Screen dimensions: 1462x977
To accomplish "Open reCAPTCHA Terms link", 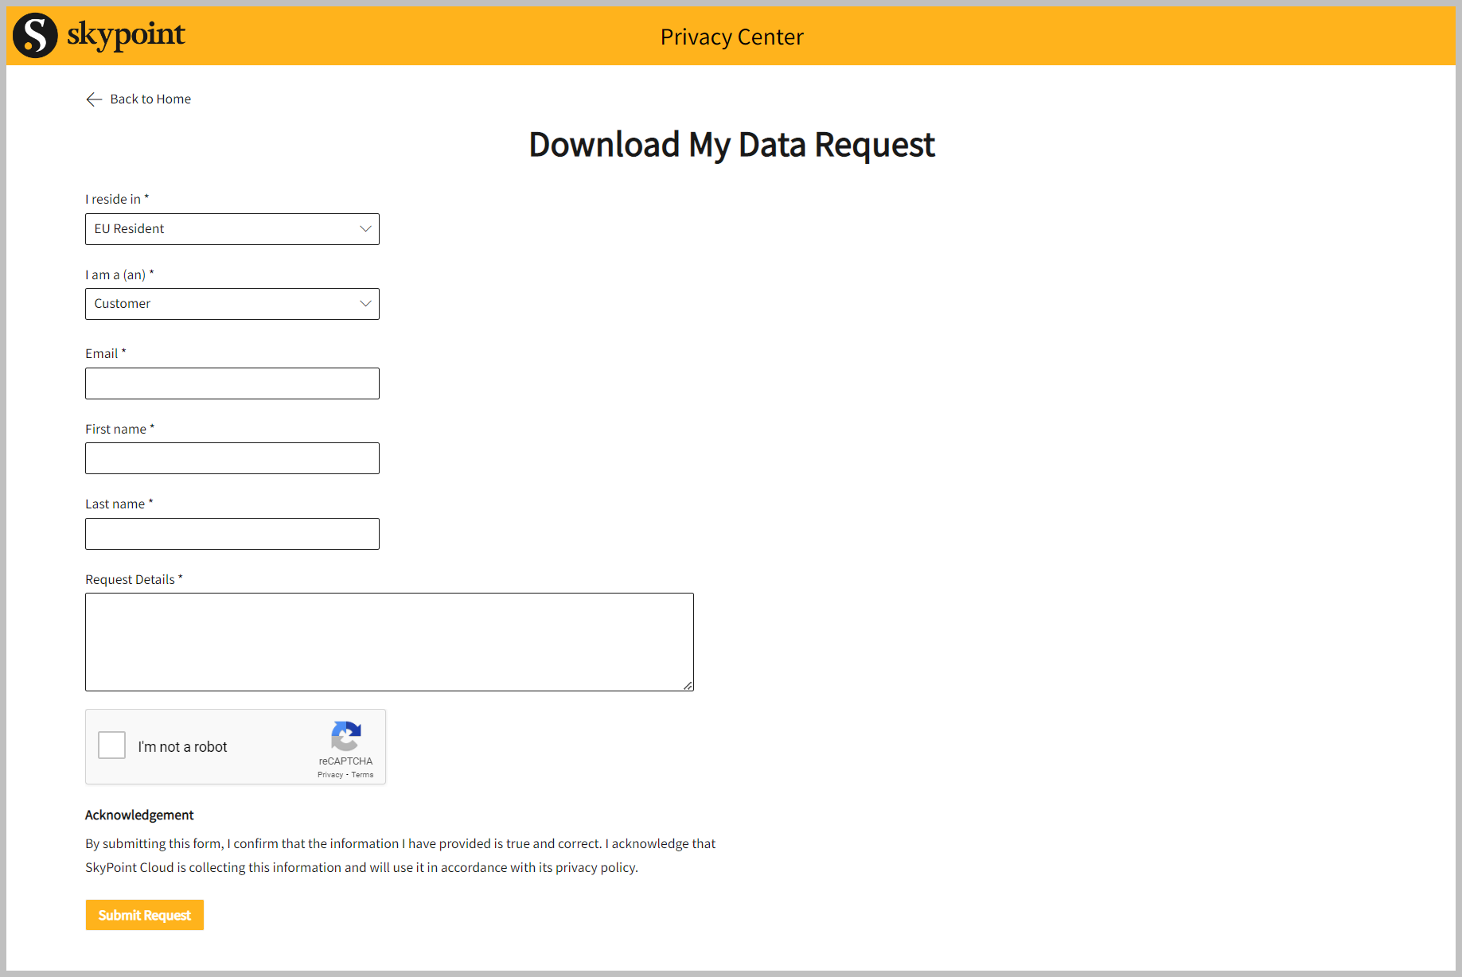I will (363, 775).
